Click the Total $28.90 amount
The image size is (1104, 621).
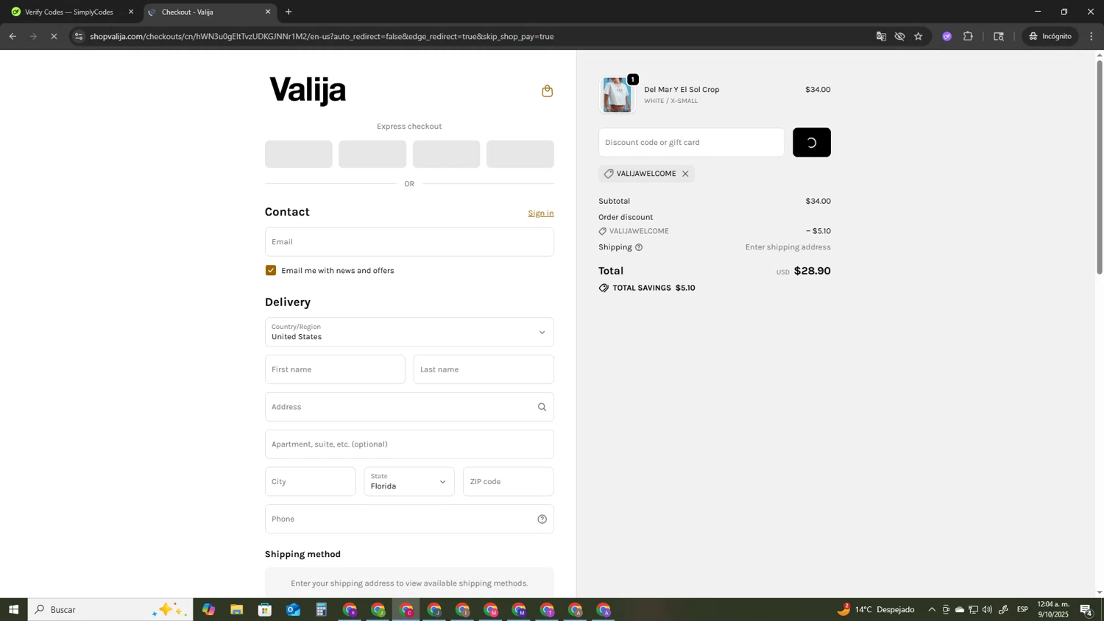click(x=812, y=271)
